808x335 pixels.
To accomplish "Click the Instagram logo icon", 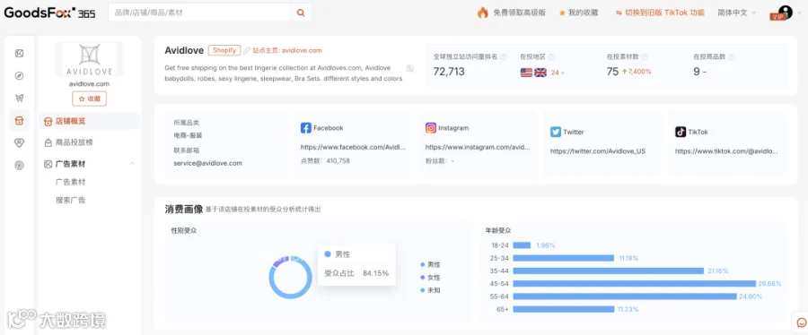I will (431, 128).
